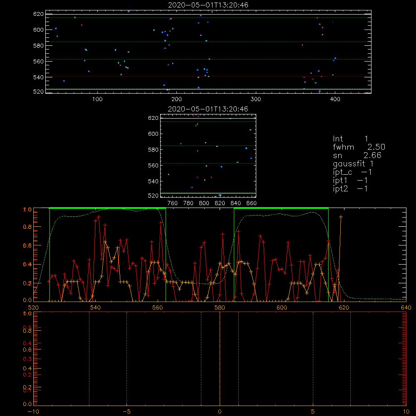Screen dimensions: 416x416
Task: Click the thick green bar spanning 585 to 615
Action: point(281,208)
